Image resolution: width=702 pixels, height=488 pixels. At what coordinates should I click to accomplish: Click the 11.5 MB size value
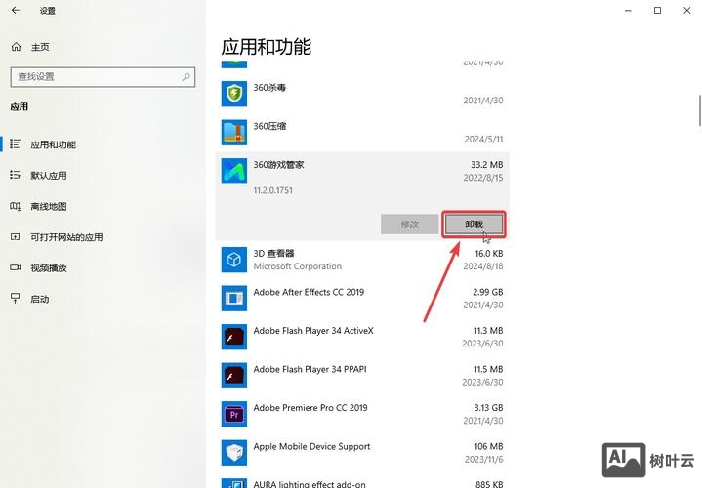coord(488,369)
